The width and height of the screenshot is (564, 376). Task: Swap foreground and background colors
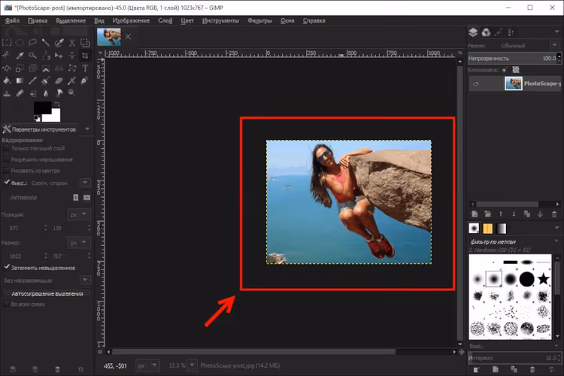[x=57, y=105]
